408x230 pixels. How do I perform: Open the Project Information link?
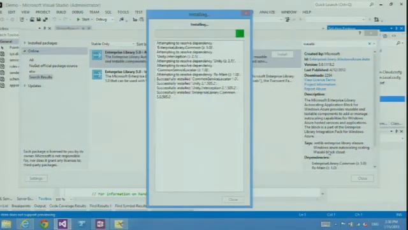tap(320, 84)
